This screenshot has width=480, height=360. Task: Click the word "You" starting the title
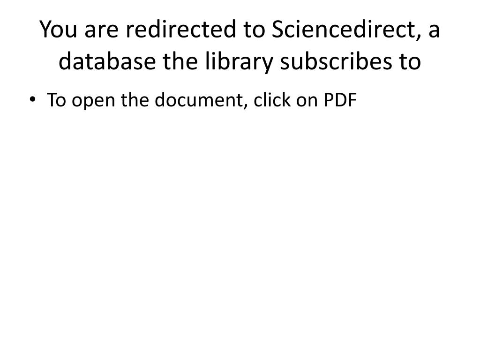click(x=58, y=30)
